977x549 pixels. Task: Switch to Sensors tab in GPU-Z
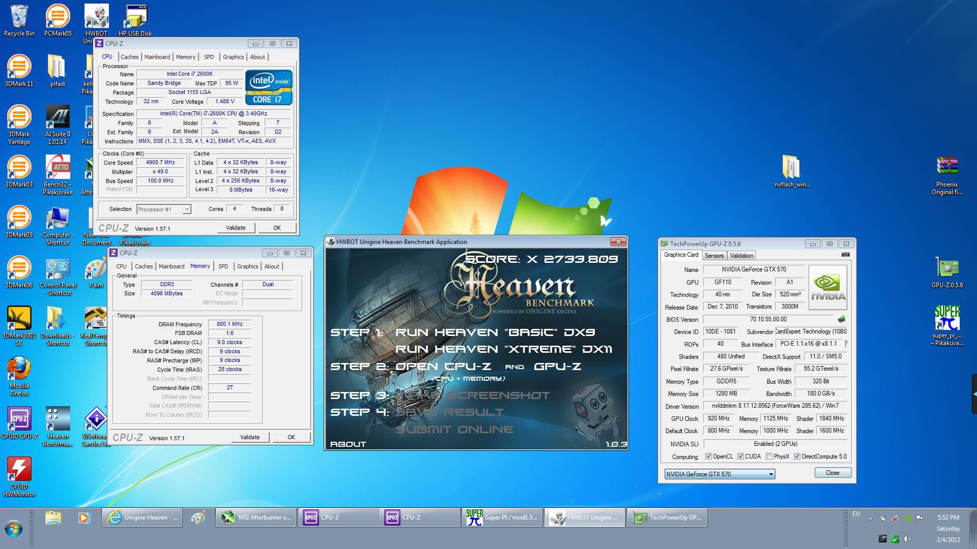[x=714, y=256]
